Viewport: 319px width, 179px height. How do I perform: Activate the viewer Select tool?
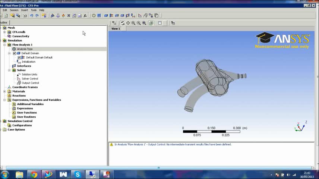point(114,23)
